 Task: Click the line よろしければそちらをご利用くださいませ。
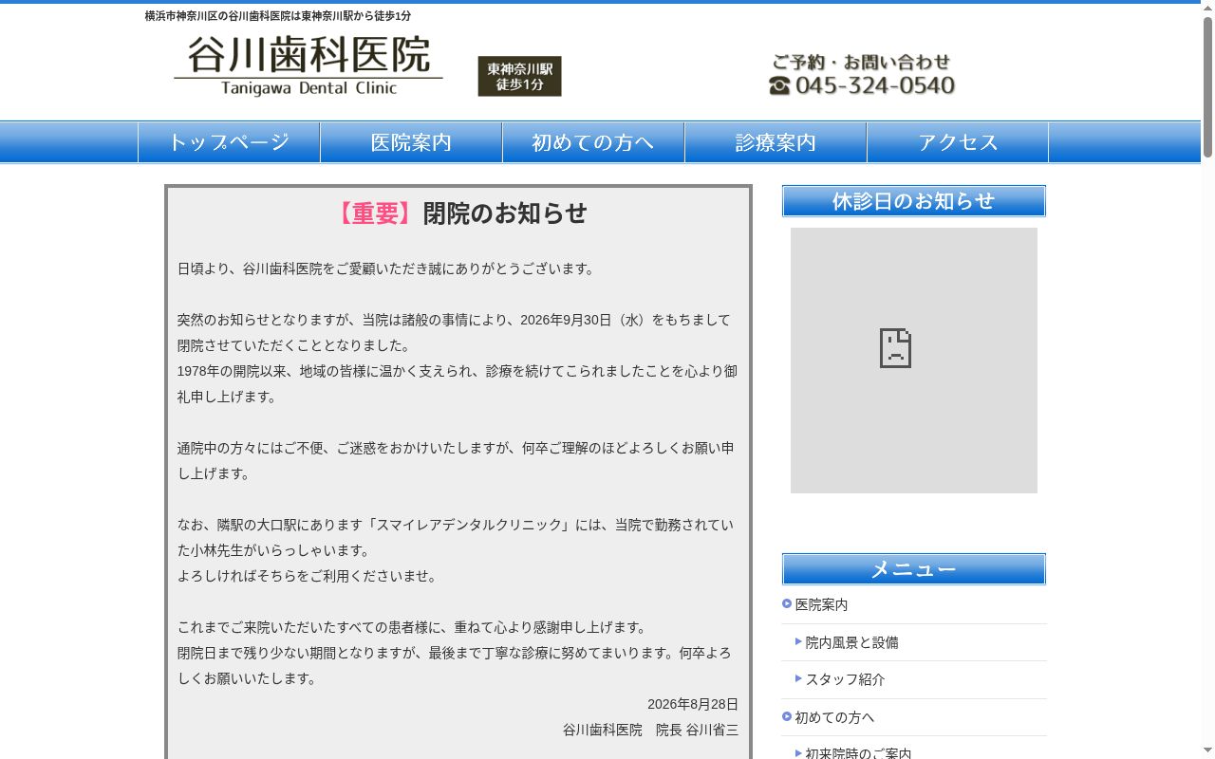click(x=308, y=576)
